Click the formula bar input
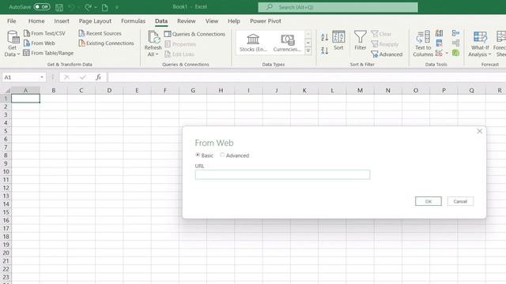This screenshot has width=506, height=284. [x=307, y=77]
